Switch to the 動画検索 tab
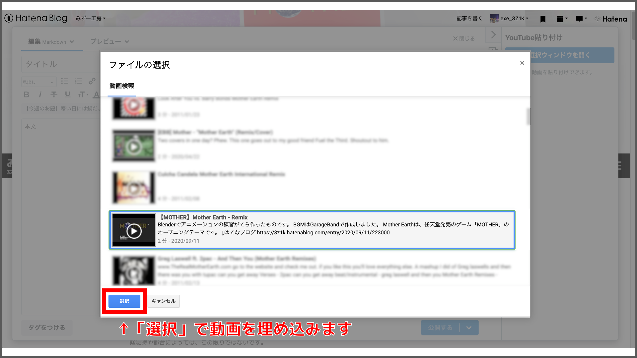The width and height of the screenshot is (637, 358). tap(122, 86)
